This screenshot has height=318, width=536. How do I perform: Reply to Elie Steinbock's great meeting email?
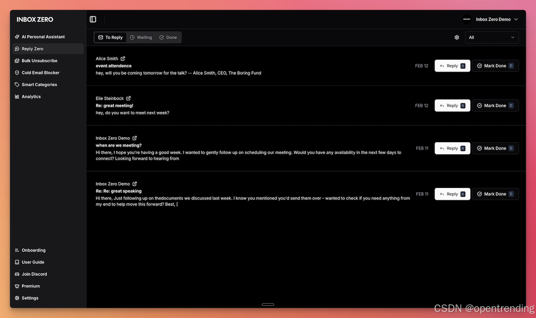click(x=452, y=105)
